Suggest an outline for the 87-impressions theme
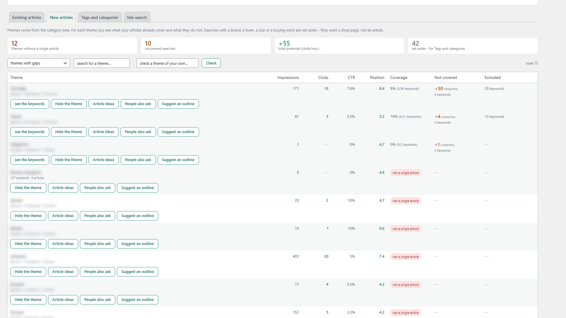This screenshot has width=566, height=318. (x=178, y=132)
